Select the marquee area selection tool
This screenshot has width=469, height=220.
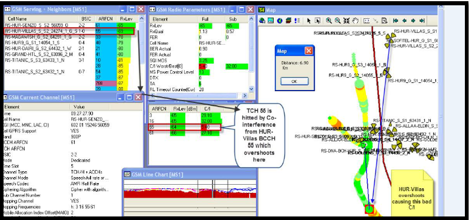(x=318, y=21)
